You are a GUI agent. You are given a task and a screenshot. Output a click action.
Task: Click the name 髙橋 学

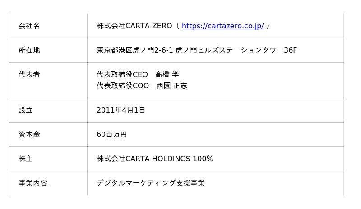pos(167,75)
